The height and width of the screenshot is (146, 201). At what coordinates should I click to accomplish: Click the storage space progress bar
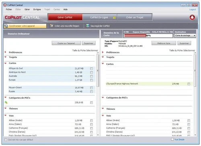click(148, 35)
